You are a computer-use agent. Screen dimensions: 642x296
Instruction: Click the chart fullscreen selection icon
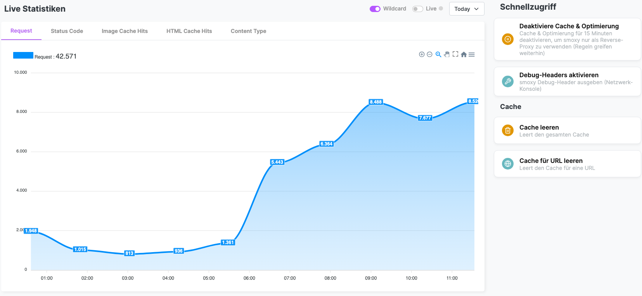click(x=455, y=54)
